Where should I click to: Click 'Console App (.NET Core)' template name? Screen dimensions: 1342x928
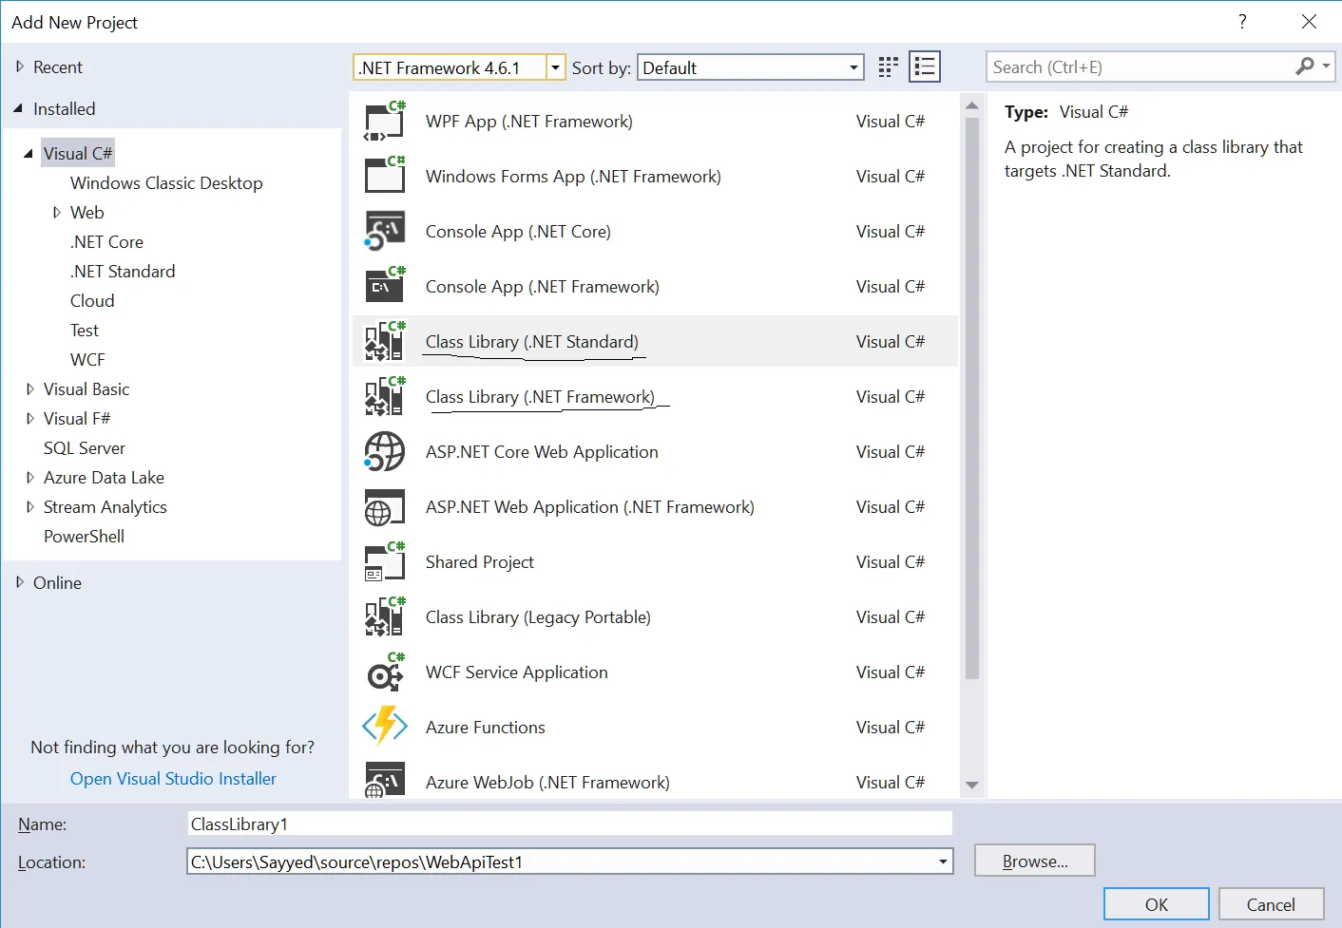[x=518, y=232]
